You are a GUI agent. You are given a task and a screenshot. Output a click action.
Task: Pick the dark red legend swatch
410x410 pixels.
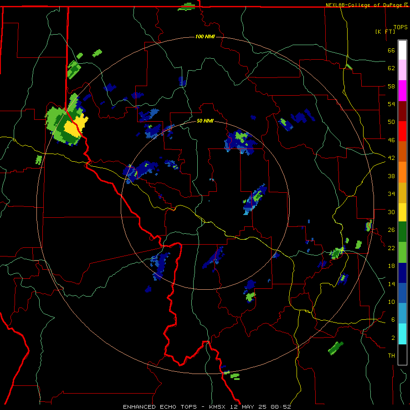(x=402, y=112)
